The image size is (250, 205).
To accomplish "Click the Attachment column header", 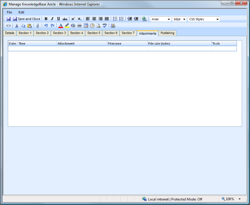I will (82, 44).
